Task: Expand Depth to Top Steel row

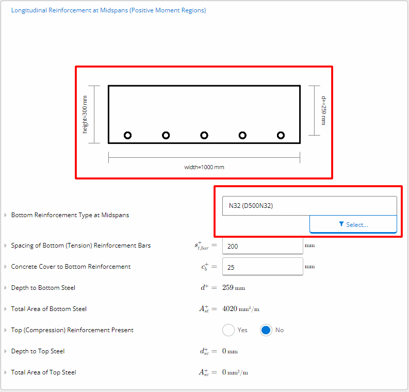Action: [x=5, y=351]
